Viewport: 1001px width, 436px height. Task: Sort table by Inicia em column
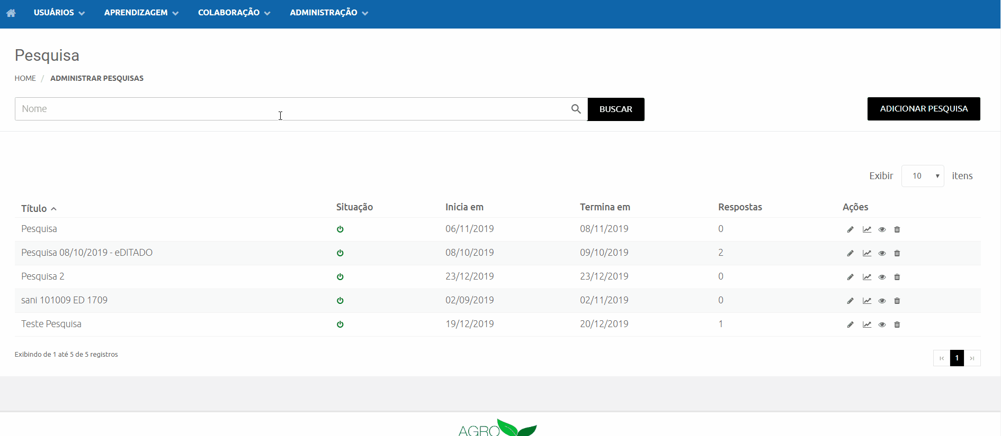(464, 207)
